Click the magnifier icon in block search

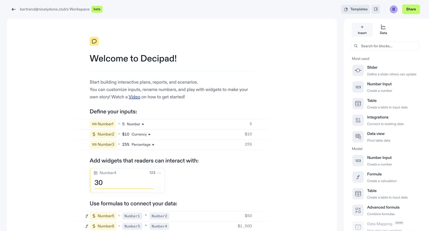(x=356, y=46)
